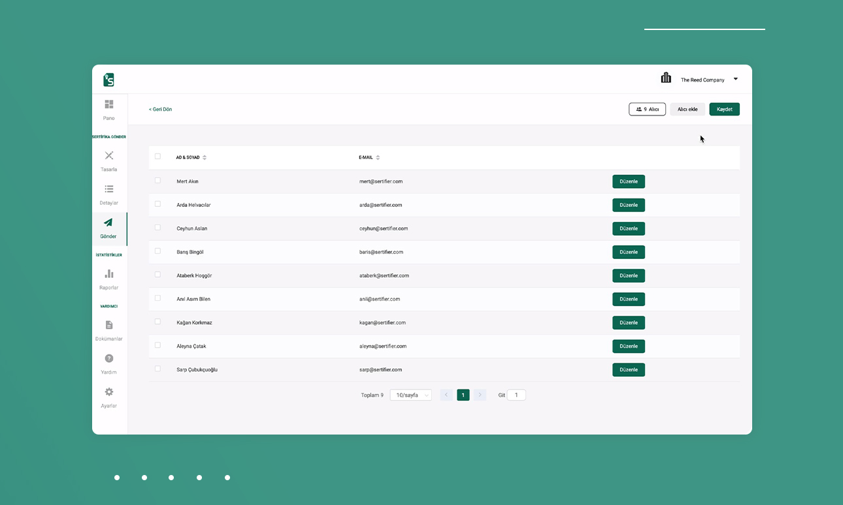Click email baris@sertifier.com
This screenshot has height=505, width=843.
click(x=381, y=252)
